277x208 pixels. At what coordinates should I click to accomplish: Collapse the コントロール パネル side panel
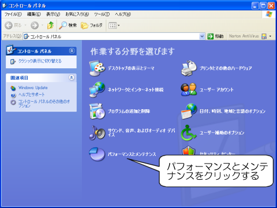pos(72,51)
